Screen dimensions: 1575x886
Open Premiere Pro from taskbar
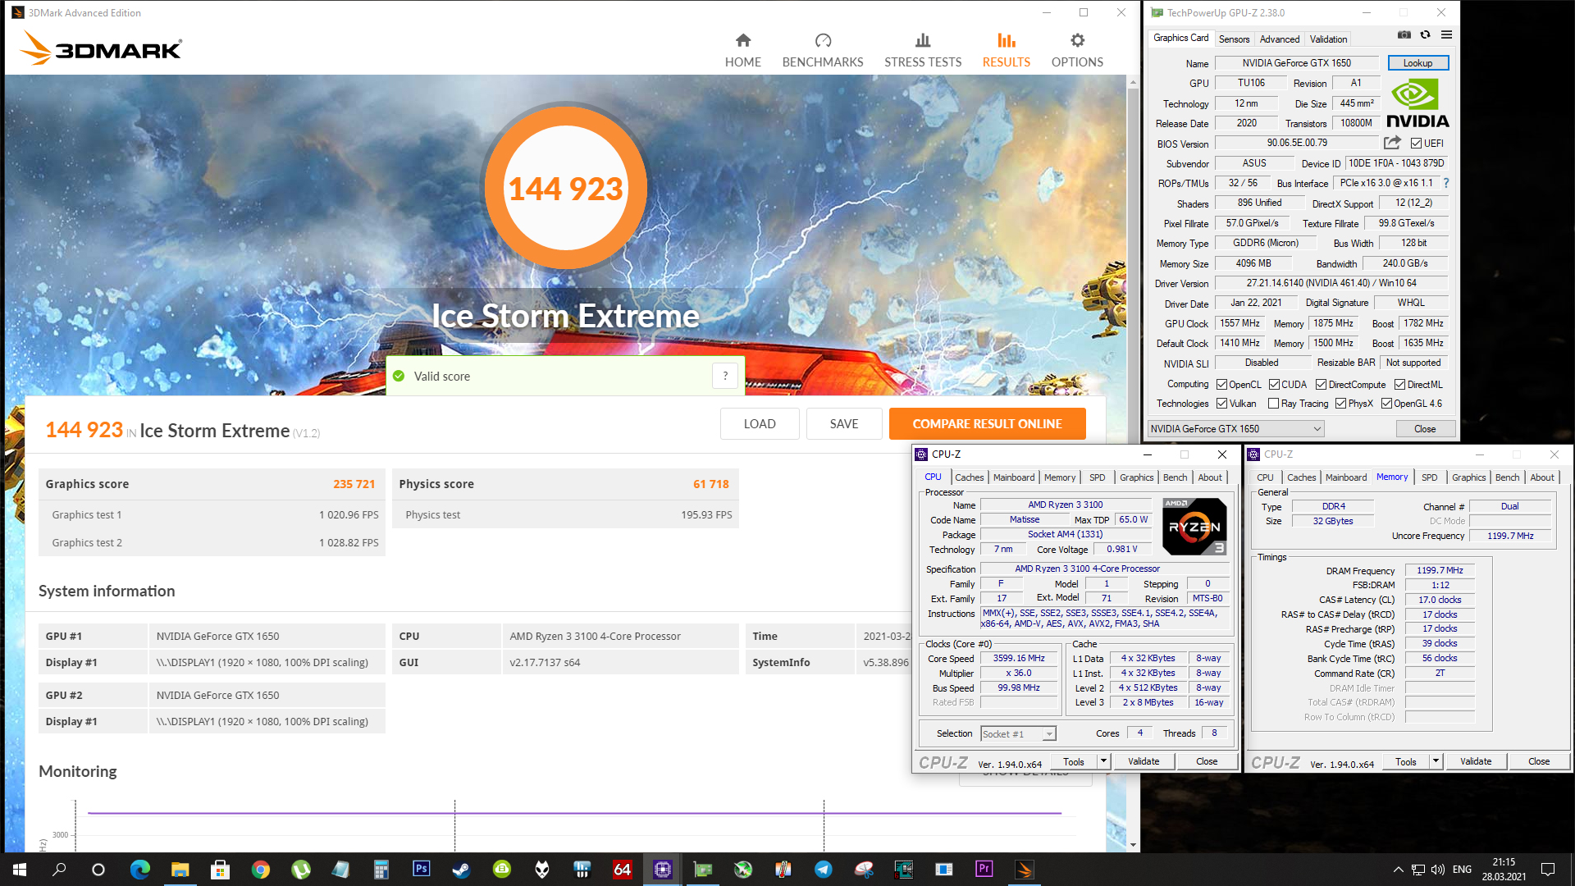(984, 870)
